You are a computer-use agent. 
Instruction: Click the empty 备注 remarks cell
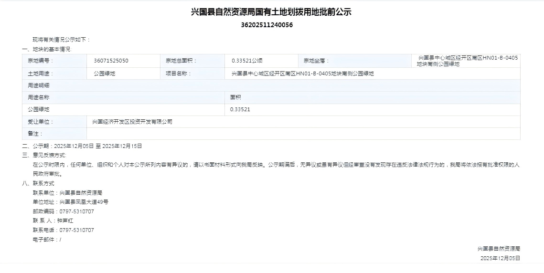tap(303, 134)
